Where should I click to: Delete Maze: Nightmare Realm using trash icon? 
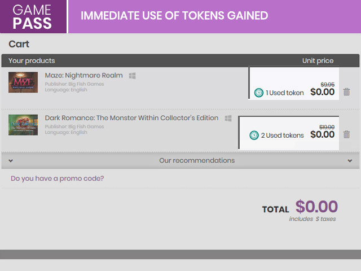346,91
